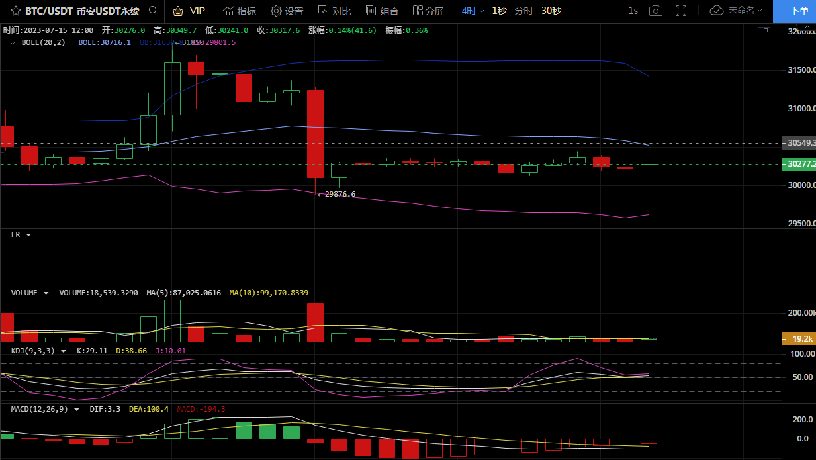Open 设置 settings gear
Image resolution: width=816 pixels, height=460 pixels.
(x=287, y=11)
